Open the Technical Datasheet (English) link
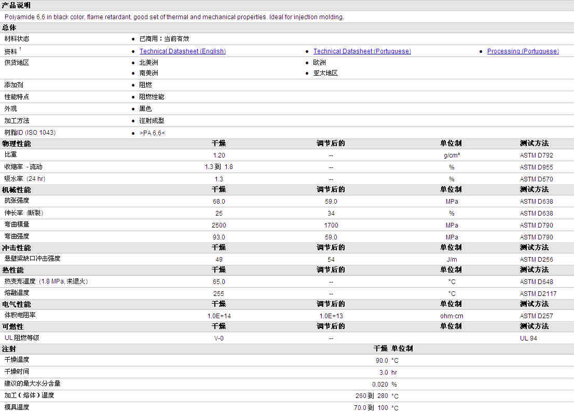The height and width of the screenshot is (412, 574). [x=182, y=51]
